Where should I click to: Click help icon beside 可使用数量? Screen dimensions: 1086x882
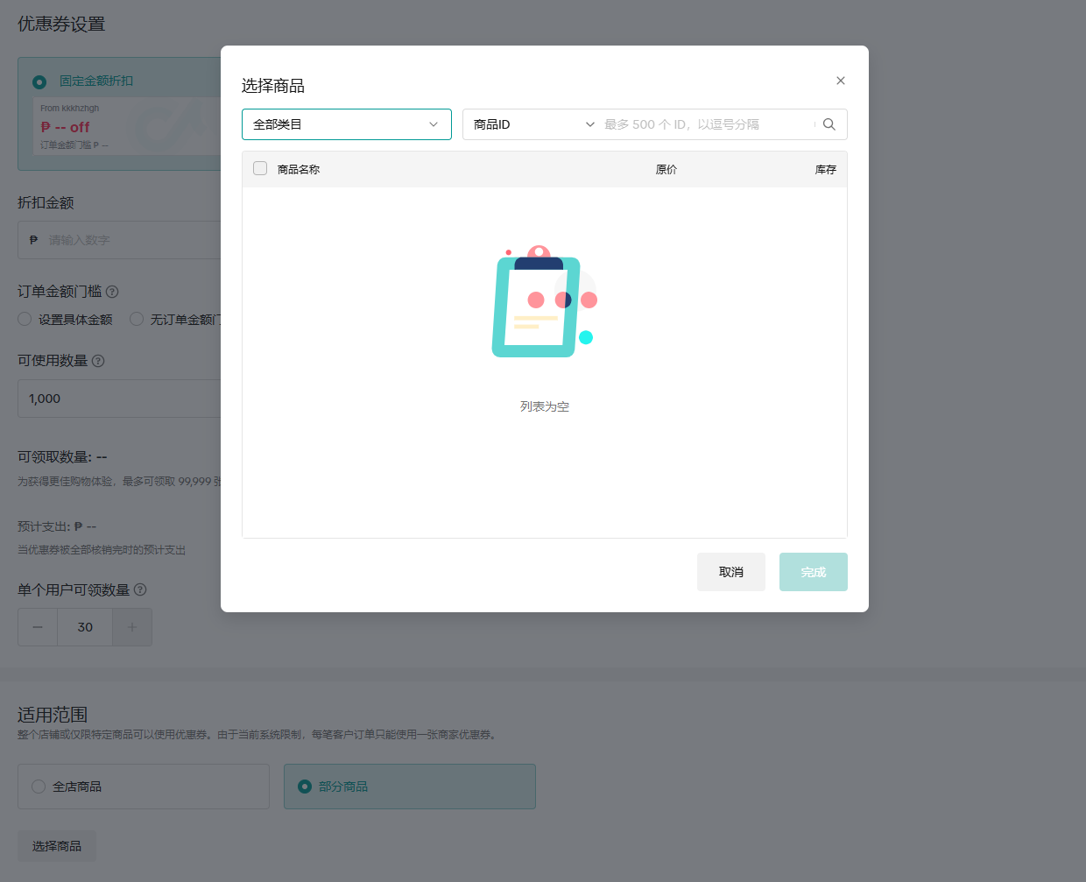pyautogui.click(x=98, y=361)
